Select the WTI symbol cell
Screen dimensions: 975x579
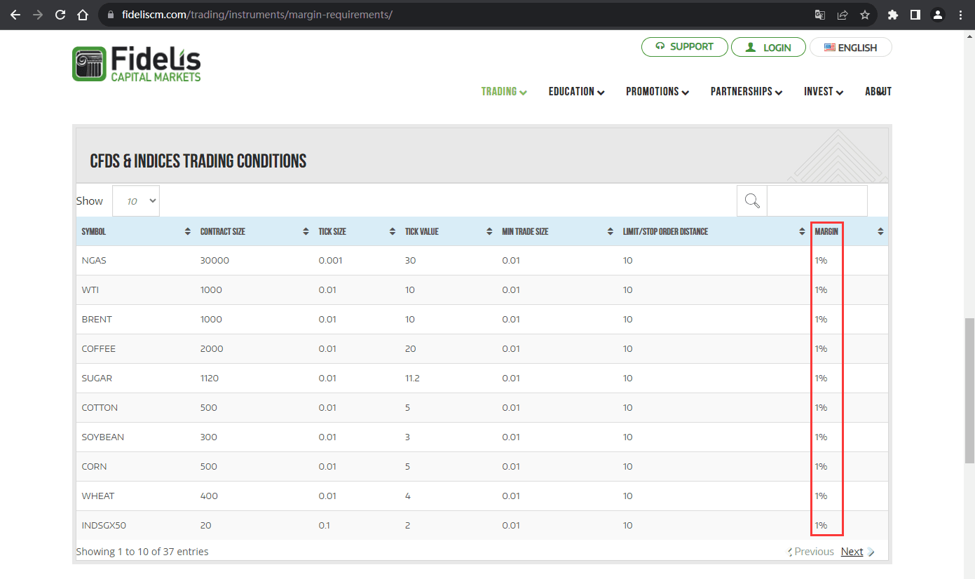90,290
